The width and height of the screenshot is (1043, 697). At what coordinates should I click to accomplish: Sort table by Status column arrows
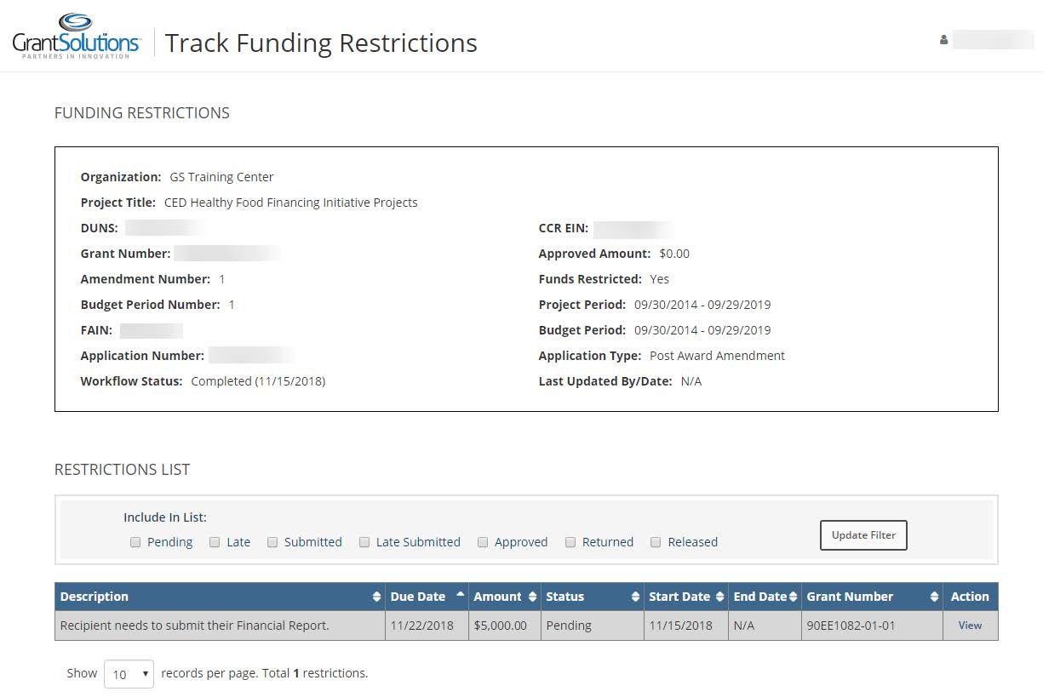635,597
